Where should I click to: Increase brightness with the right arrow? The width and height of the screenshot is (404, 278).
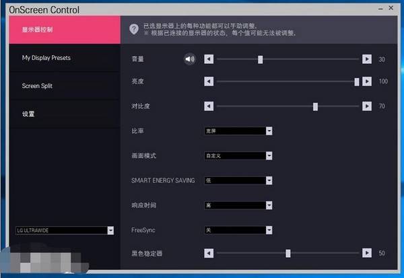click(366, 81)
